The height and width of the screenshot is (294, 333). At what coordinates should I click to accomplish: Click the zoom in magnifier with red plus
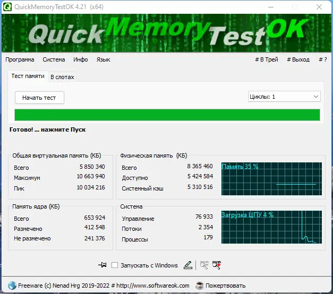point(217,265)
